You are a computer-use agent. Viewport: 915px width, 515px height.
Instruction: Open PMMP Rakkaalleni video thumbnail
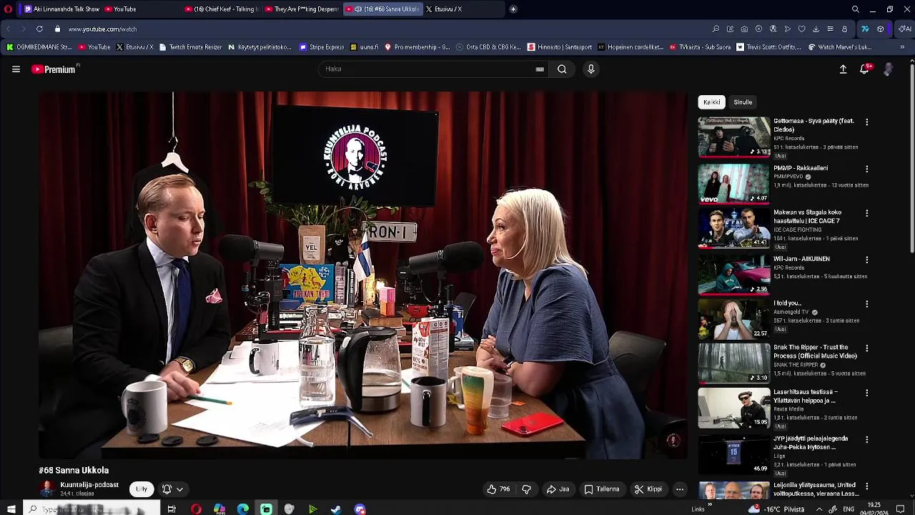pos(733,184)
